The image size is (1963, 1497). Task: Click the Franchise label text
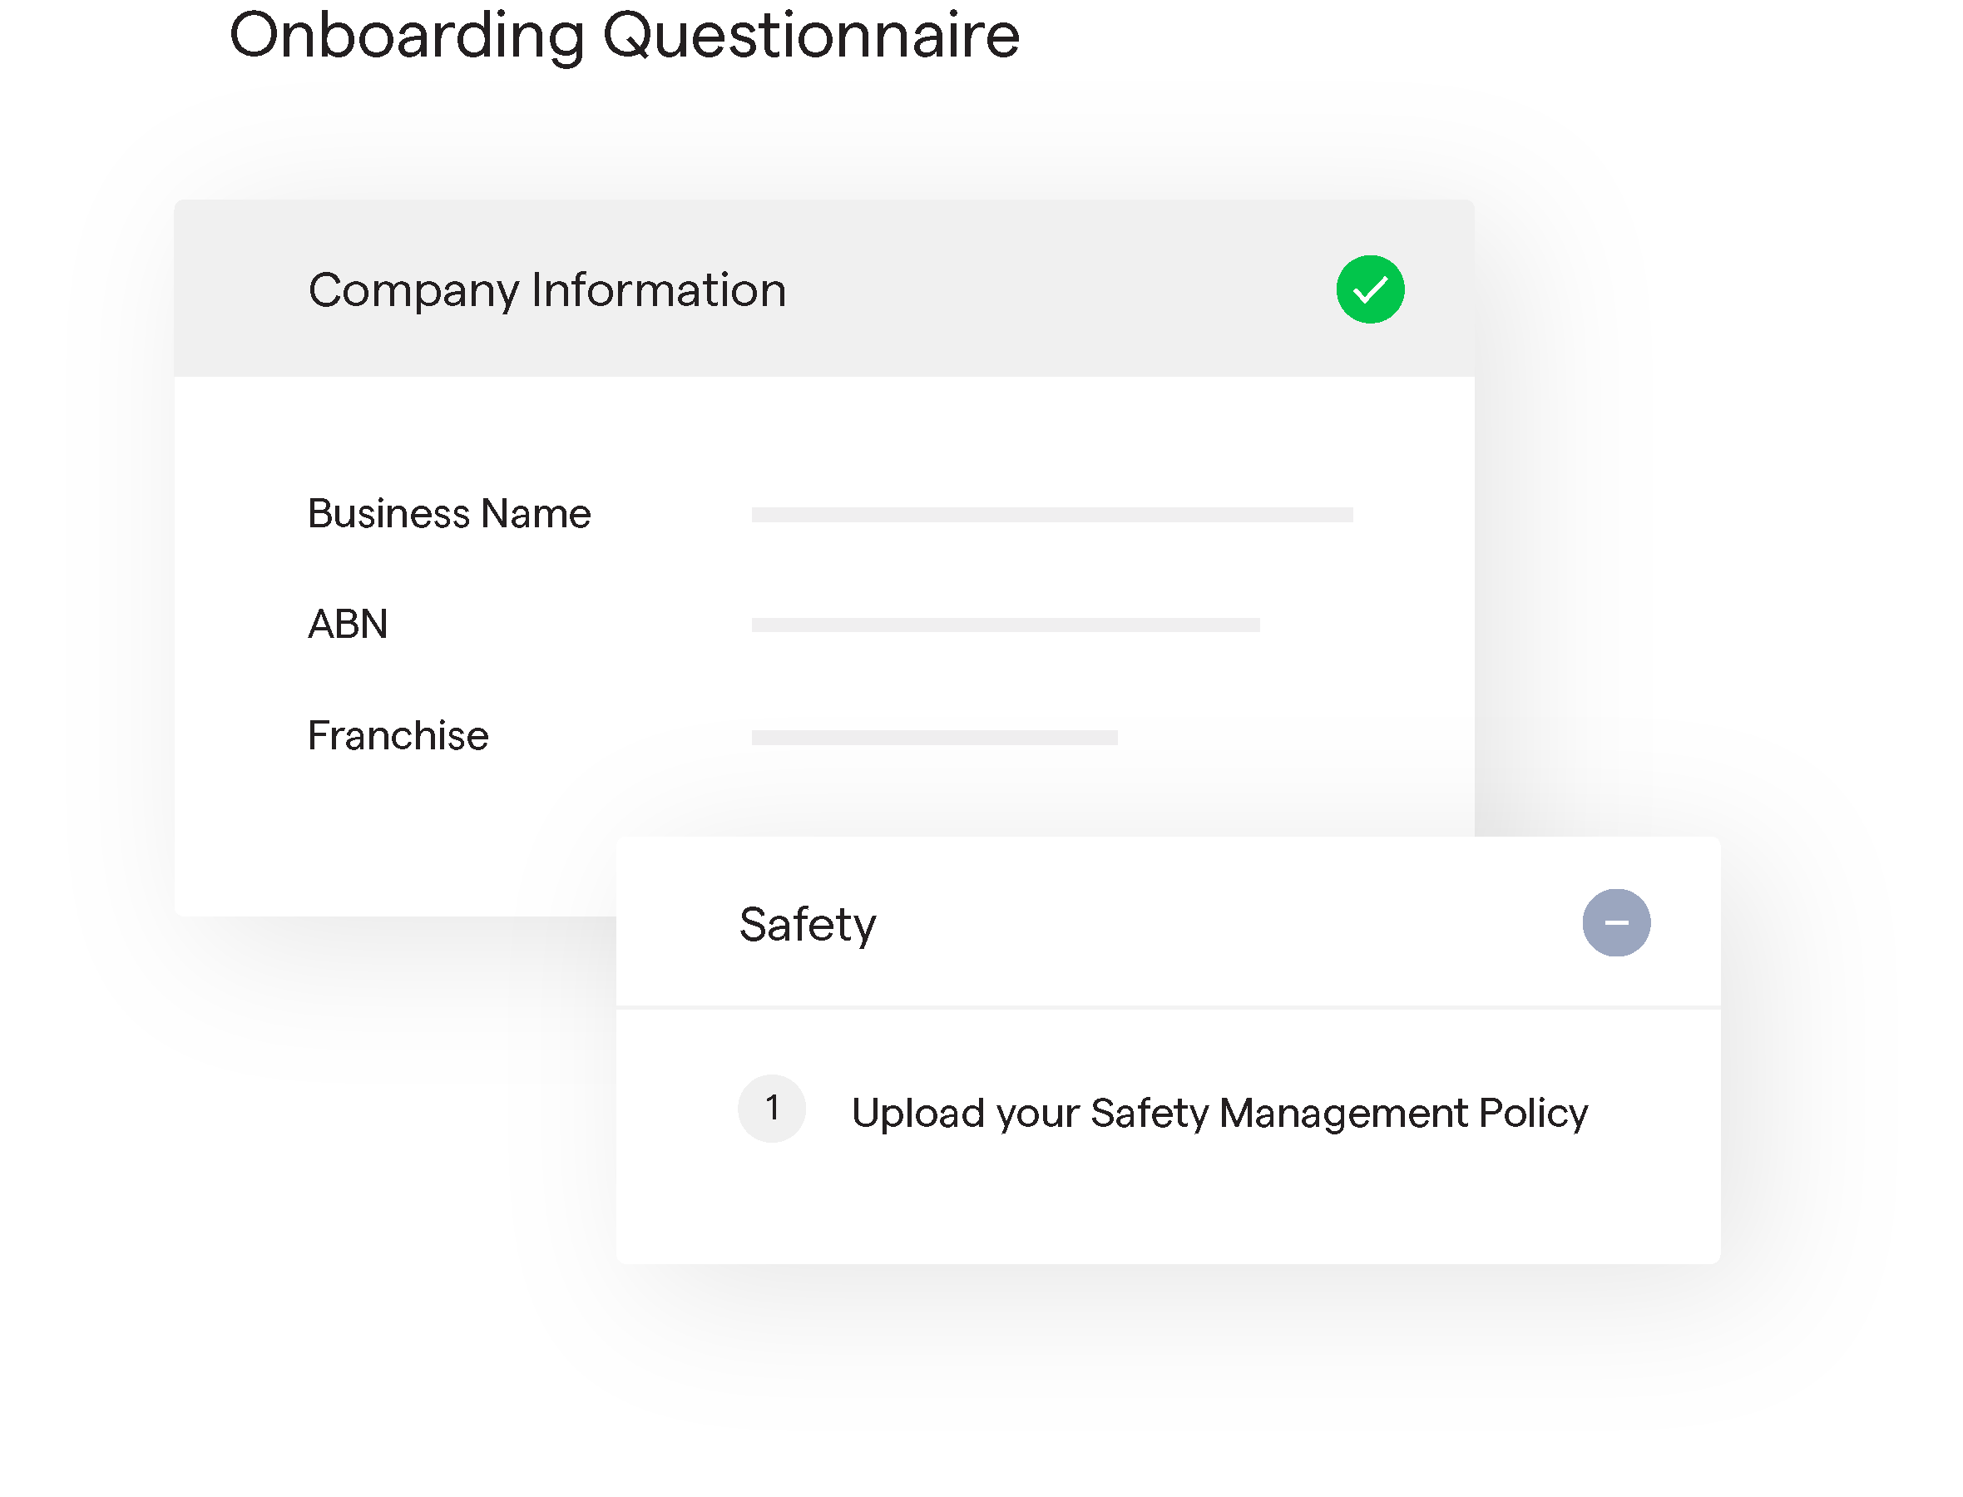point(398,736)
